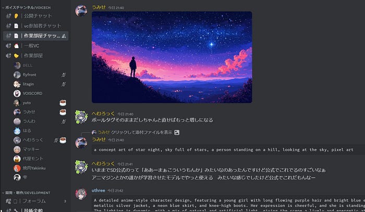Click the invite icon on 作業部屋チャット channel

click(x=64, y=36)
